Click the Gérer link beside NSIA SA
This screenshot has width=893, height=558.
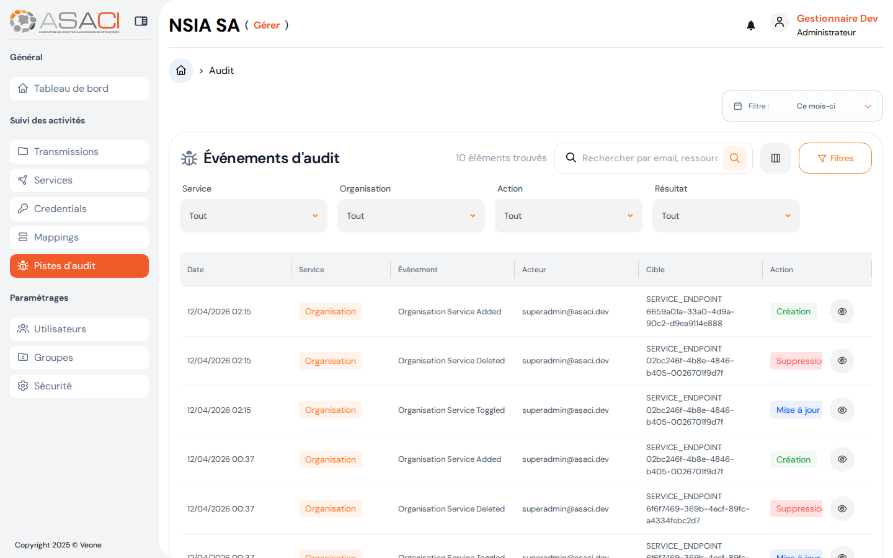[x=267, y=25]
